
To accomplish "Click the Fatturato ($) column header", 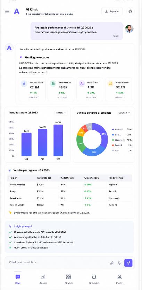I will coord(44,178).
